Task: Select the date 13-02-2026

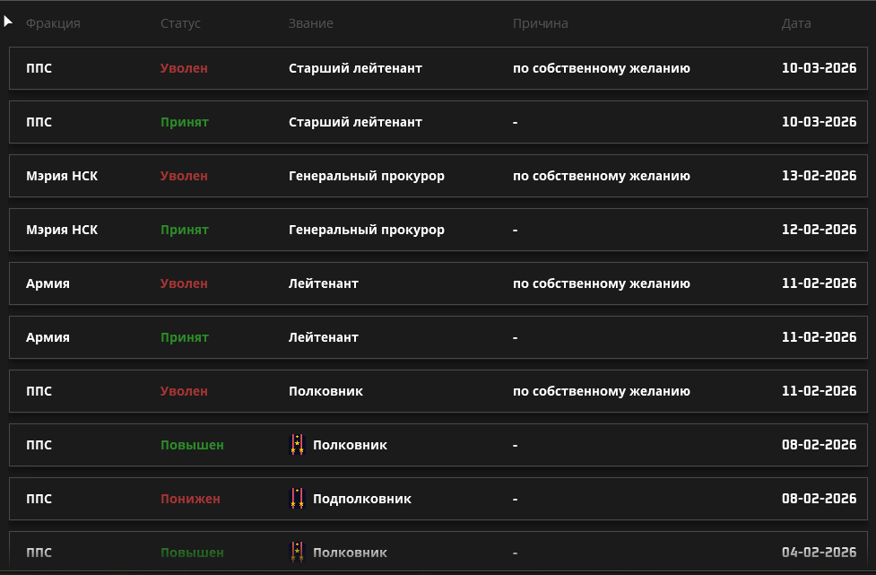Action: [819, 176]
